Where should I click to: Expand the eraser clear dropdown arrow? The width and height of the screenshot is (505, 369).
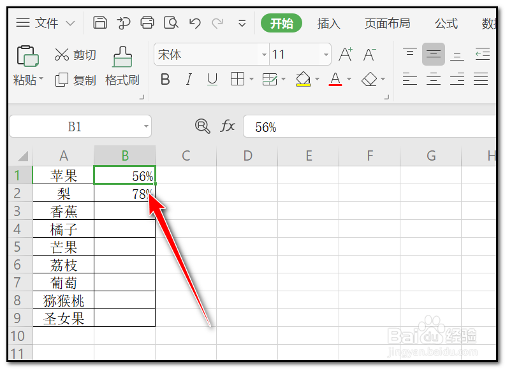tap(383, 79)
